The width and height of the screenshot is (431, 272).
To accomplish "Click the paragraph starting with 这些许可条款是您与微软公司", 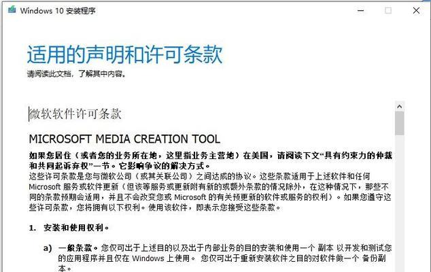I will [210, 192].
